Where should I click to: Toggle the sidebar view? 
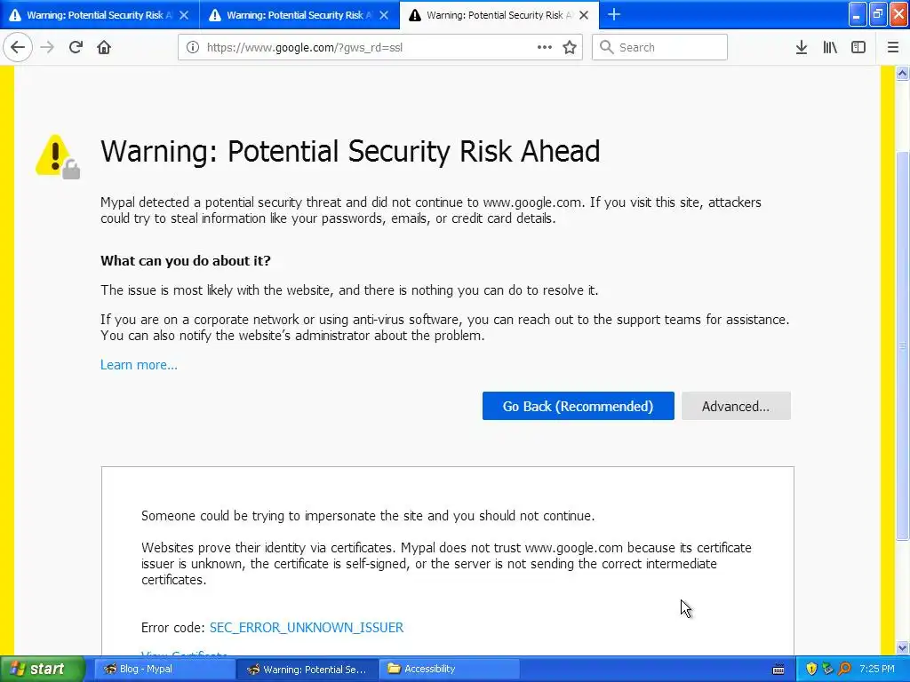point(858,47)
